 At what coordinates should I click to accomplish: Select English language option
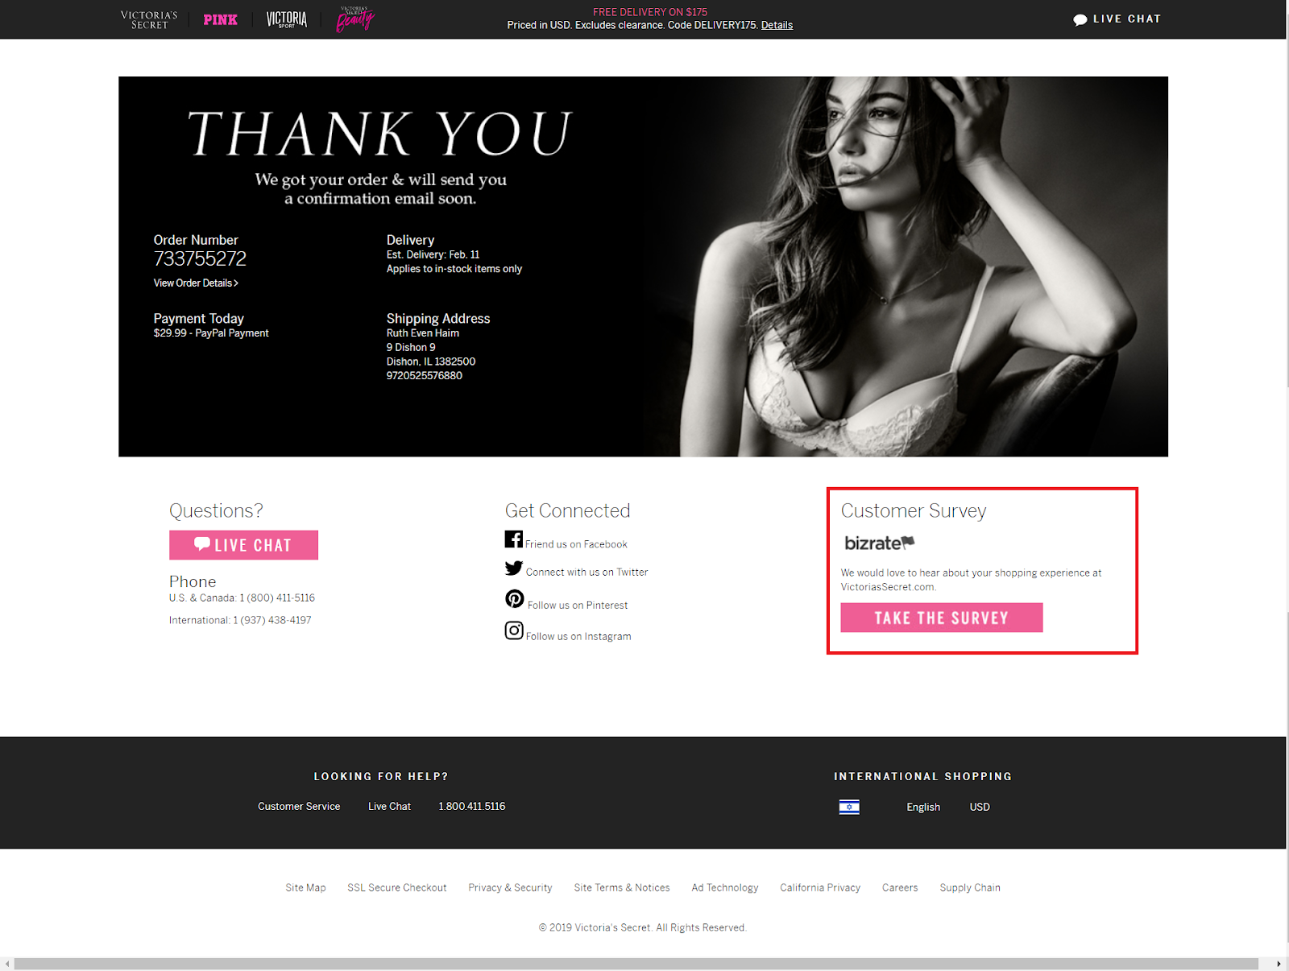923,807
